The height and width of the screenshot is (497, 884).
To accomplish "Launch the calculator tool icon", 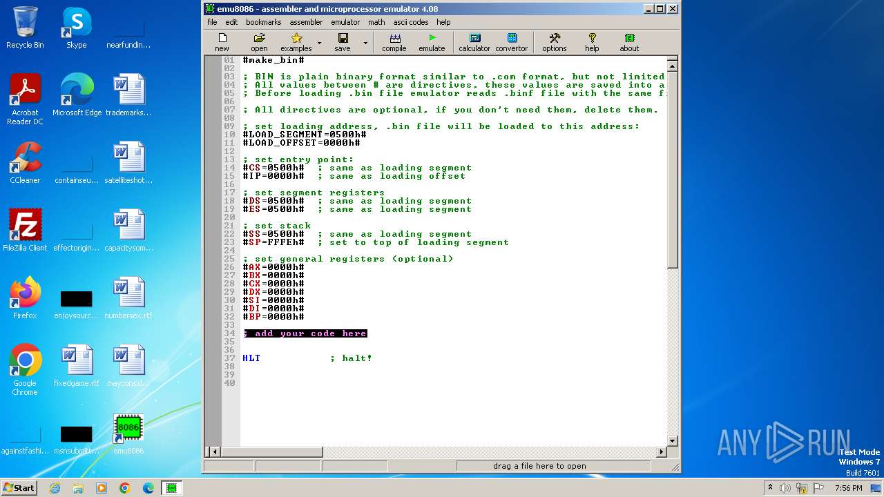I will (x=474, y=42).
